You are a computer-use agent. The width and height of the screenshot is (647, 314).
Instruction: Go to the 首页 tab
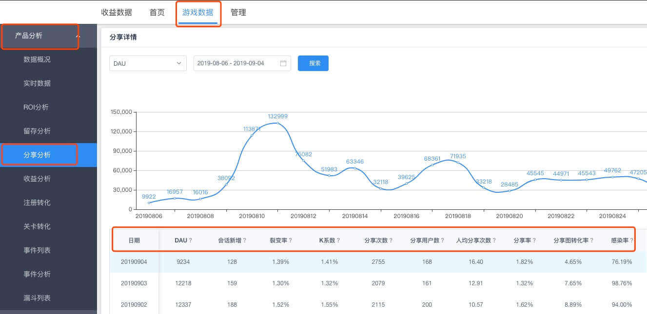(157, 13)
